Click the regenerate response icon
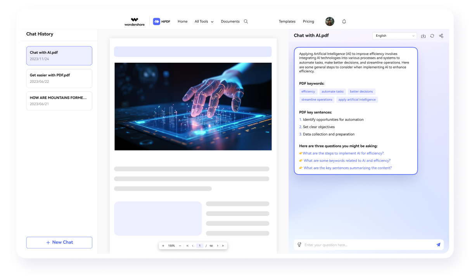 click(432, 36)
